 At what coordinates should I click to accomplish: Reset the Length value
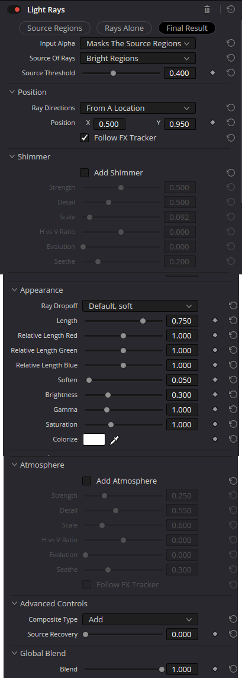(233, 321)
